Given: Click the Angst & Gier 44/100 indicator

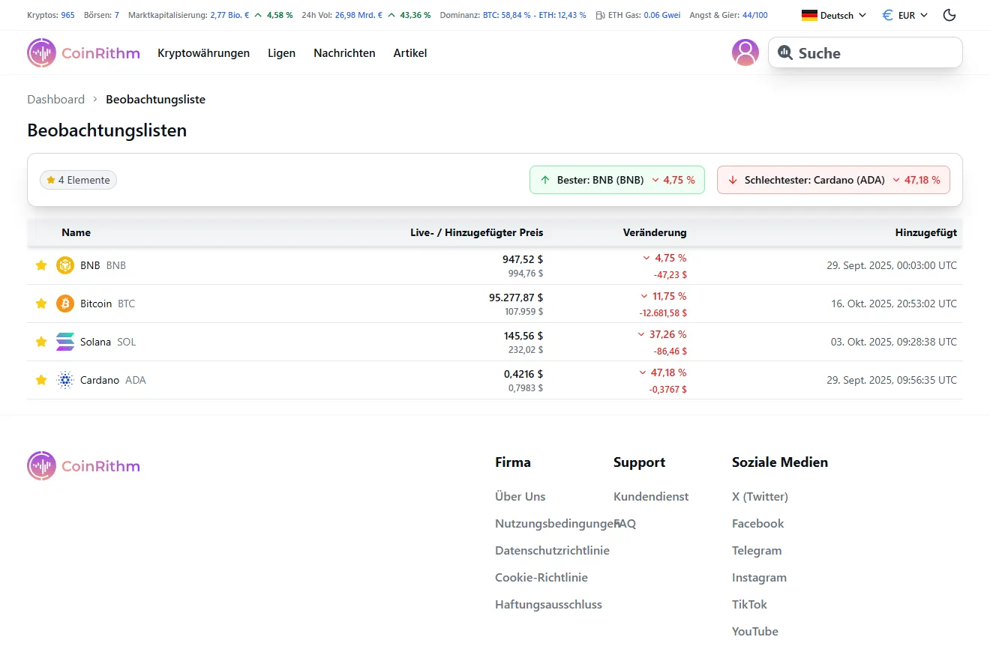Looking at the screenshot, I should point(728,14).
